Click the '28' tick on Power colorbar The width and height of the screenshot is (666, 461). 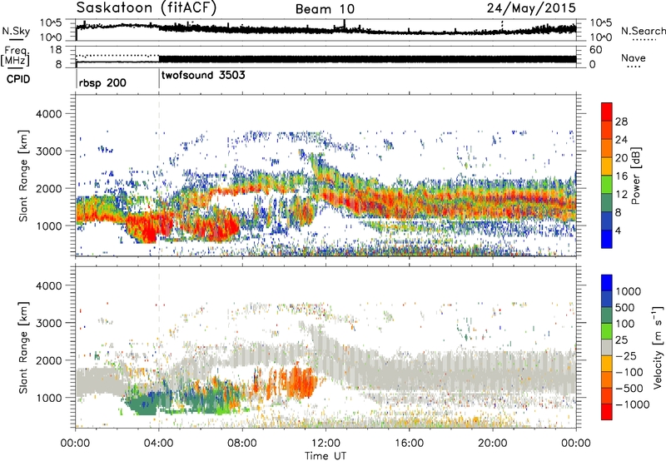click(x=621, y=121)
